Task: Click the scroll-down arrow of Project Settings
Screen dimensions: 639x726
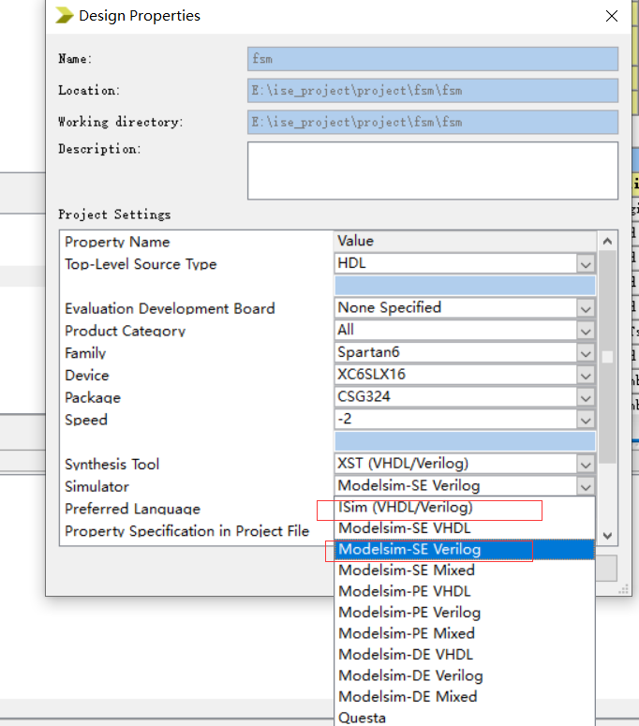Action: point(607,536)
